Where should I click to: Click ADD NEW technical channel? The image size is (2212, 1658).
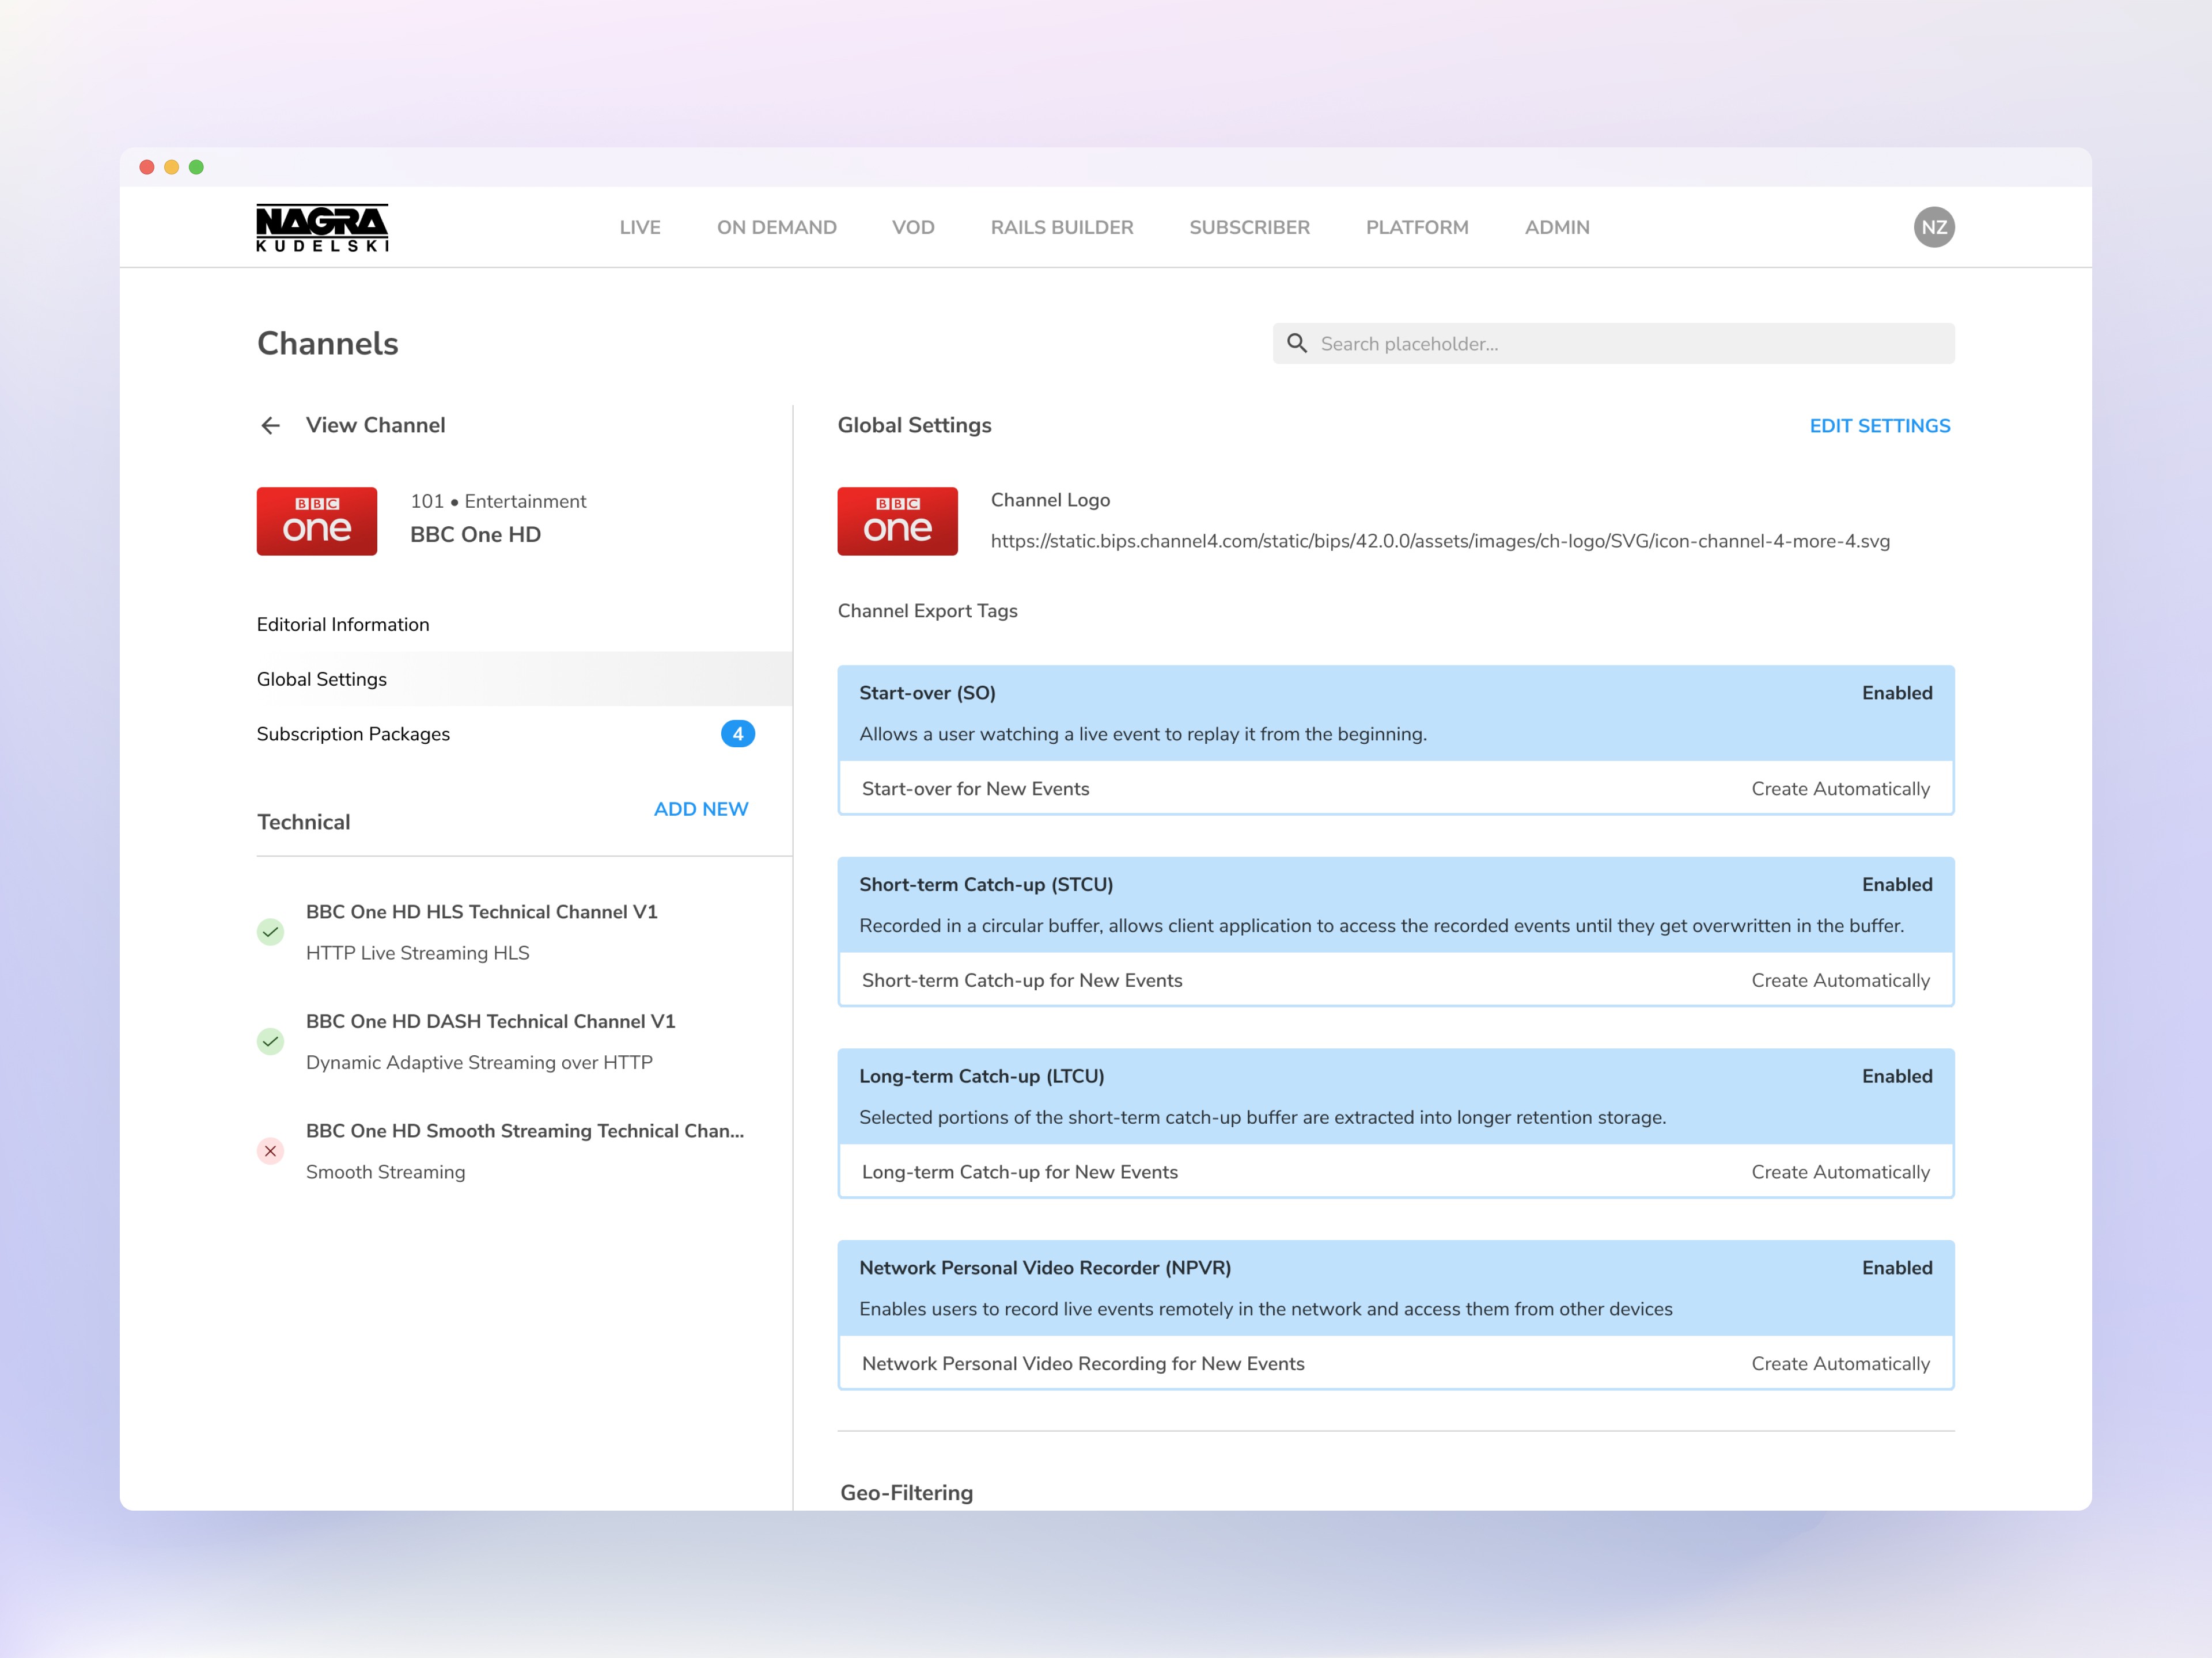700,809
